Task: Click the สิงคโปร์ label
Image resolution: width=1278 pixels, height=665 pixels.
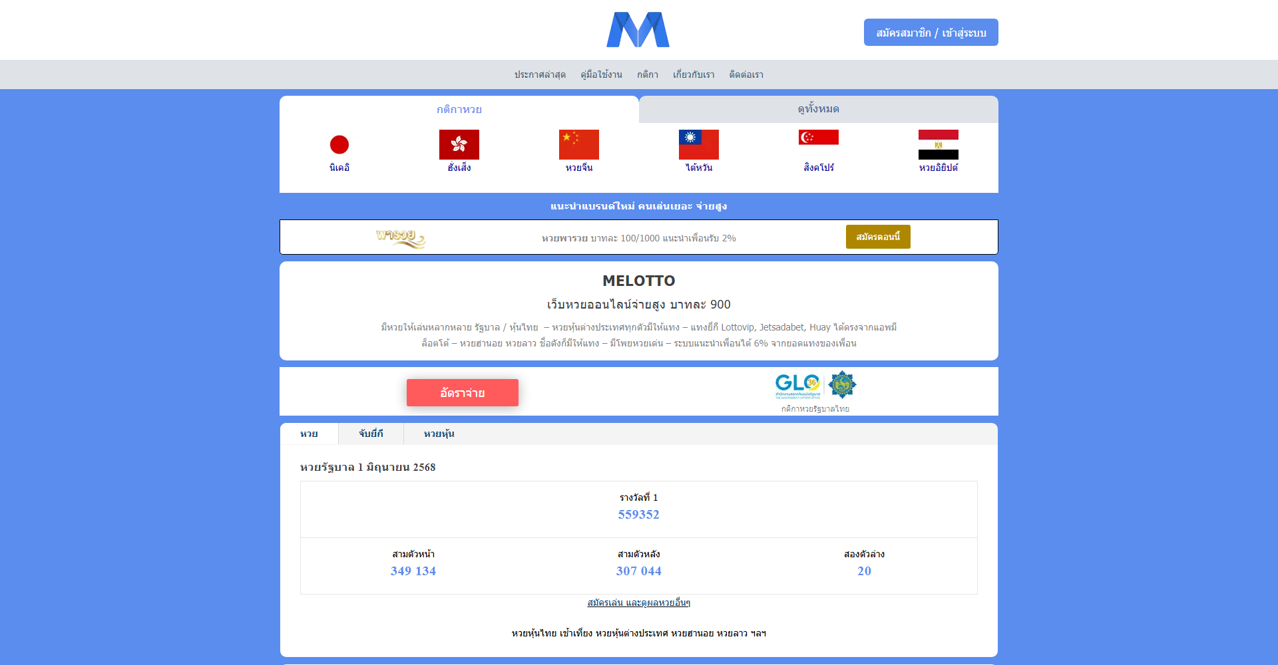Action: tap(819, 168)
